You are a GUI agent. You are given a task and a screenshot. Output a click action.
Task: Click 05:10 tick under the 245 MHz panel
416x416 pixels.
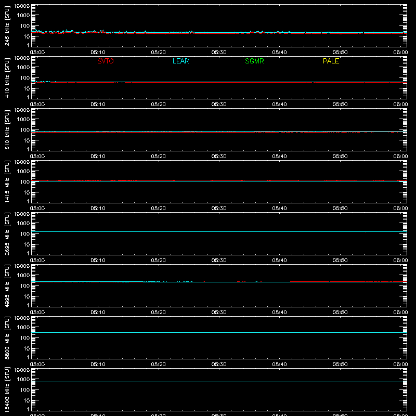pos(98,53)
